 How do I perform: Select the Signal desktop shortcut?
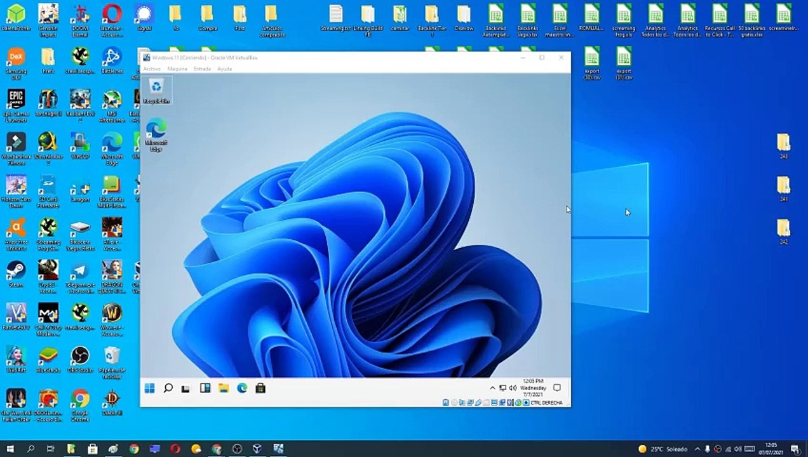[144, 17]
